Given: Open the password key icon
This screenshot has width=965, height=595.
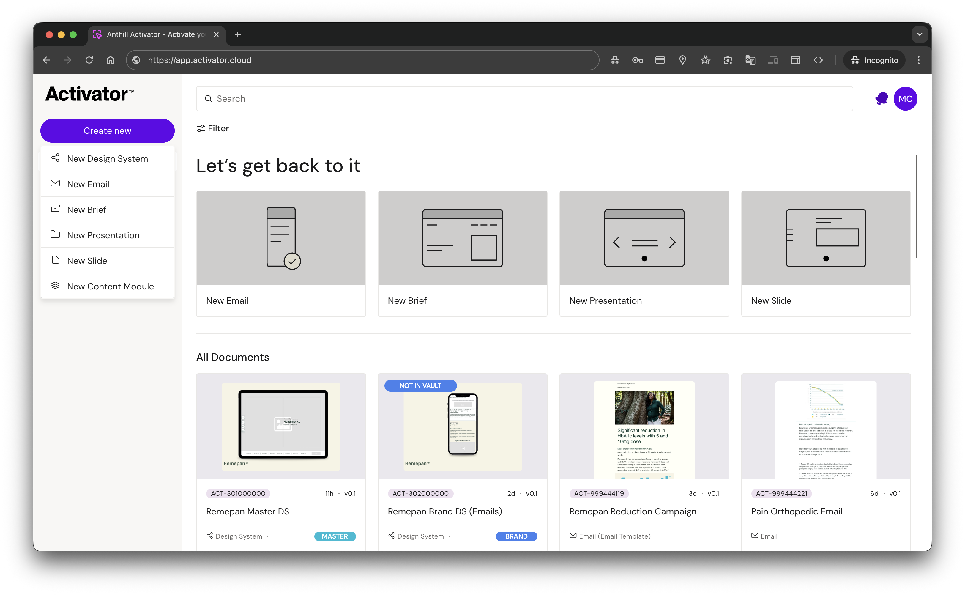Looking at the screenshot, I should click(637, 60).
